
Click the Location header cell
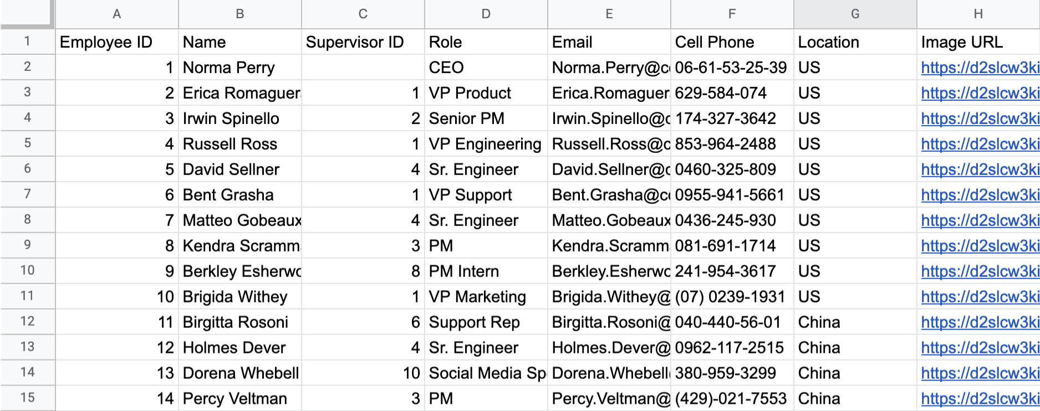(854, 42)
